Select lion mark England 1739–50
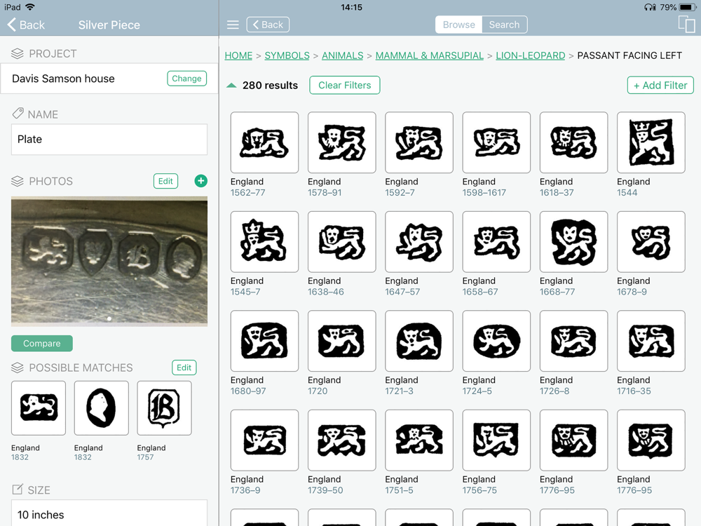 [x=341, y=440]
